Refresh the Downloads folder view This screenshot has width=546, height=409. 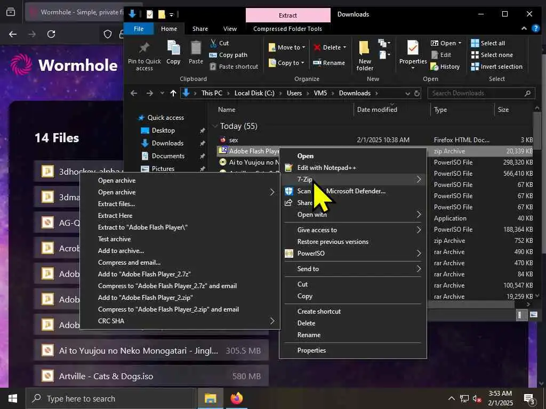point(417,94)
